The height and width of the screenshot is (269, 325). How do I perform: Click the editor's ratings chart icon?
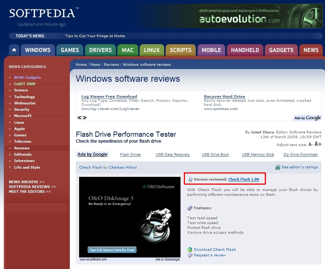click(277, 167)
